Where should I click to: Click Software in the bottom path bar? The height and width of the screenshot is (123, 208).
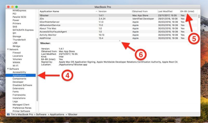coord(41,114)
